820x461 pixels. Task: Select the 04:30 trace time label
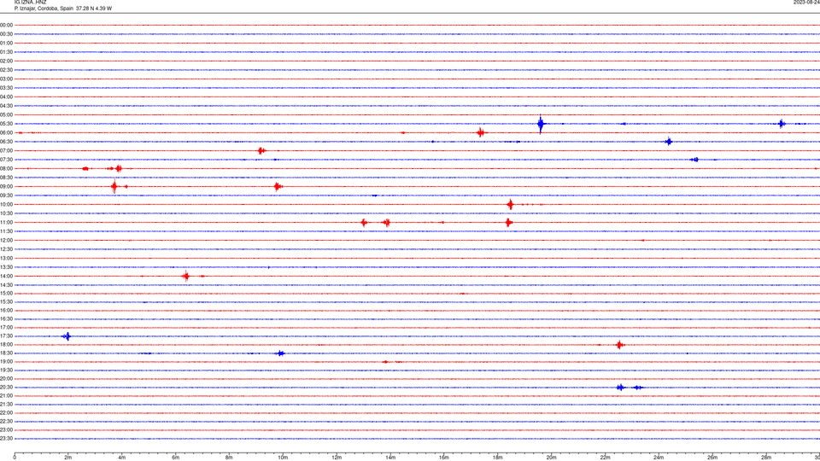click(x=6, y=106)
